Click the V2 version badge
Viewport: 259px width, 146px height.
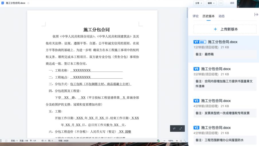click(x=196, y=127)
